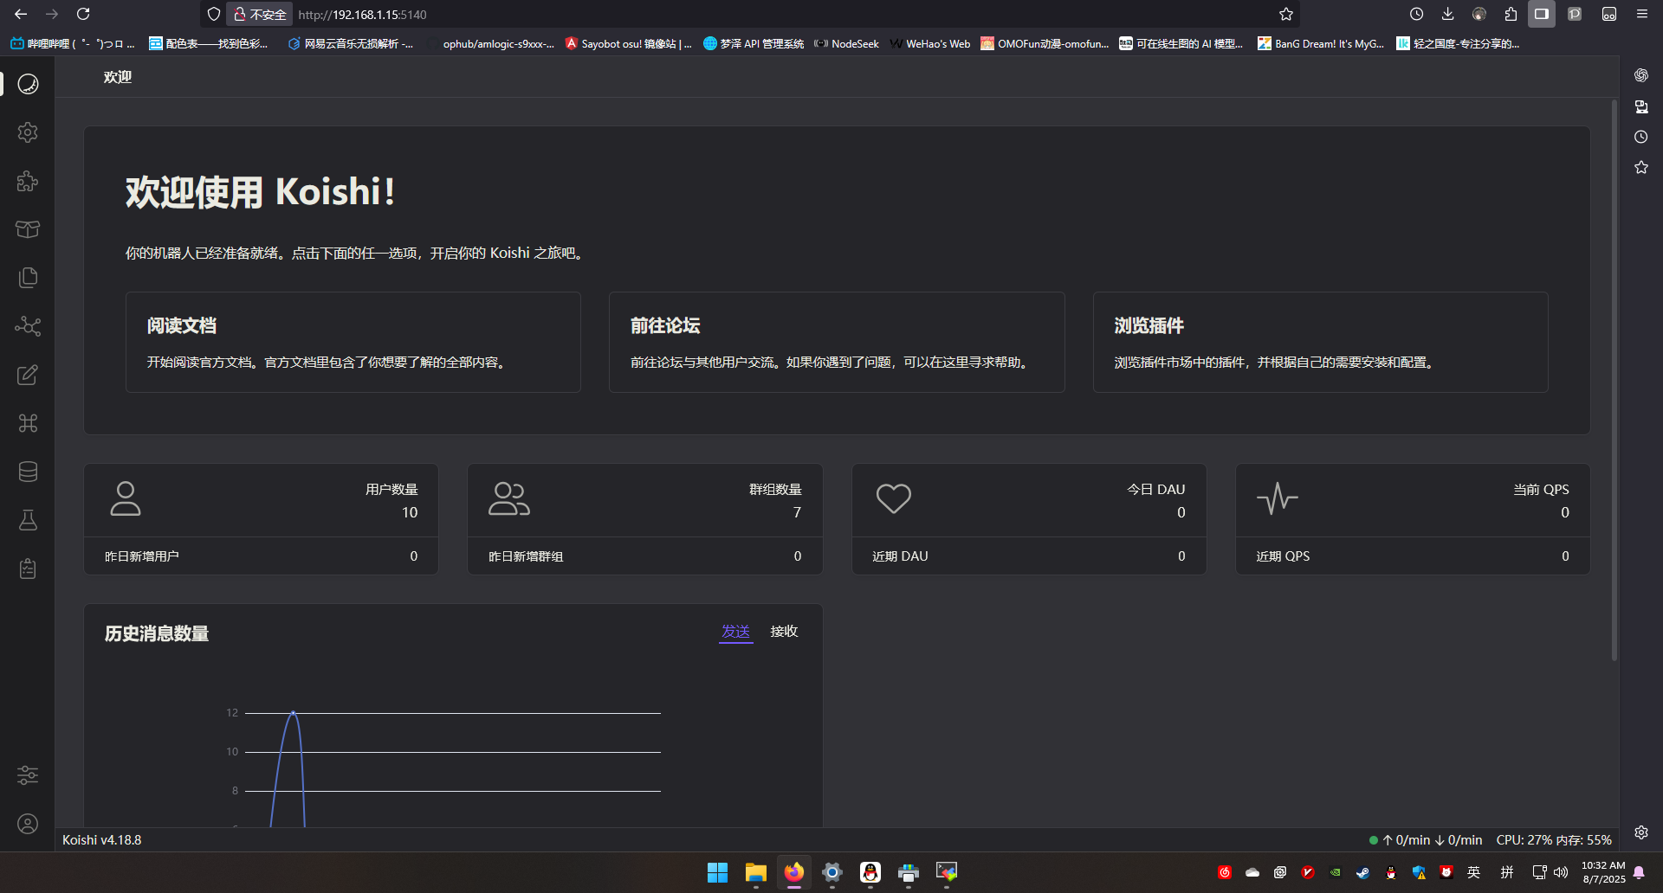Open the command management icon
Viewport: 1663px width, 893px height.
click(x=28, y=423)
